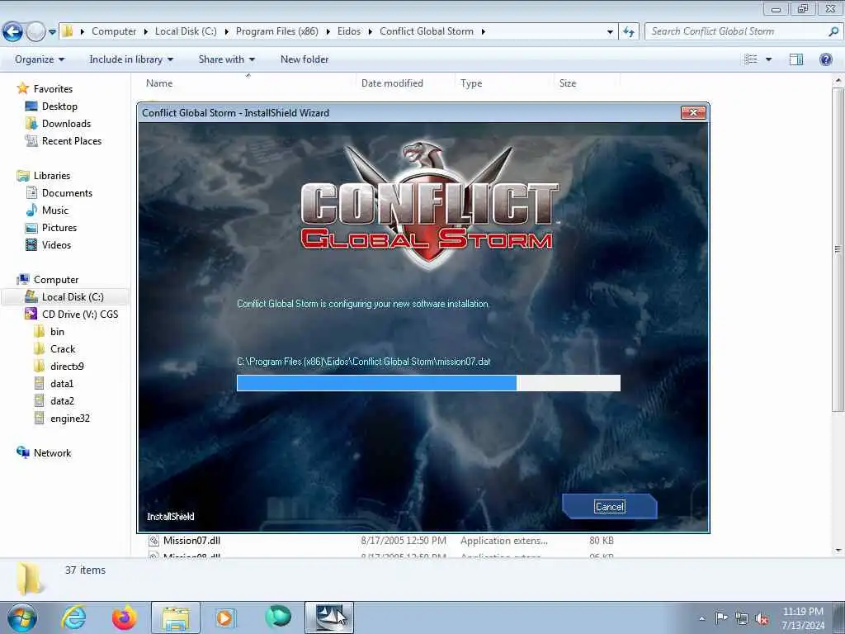Viewport: 845px width, 634px height.
Task: Toggle the preview pane button
Action: (x=796, y=59)
